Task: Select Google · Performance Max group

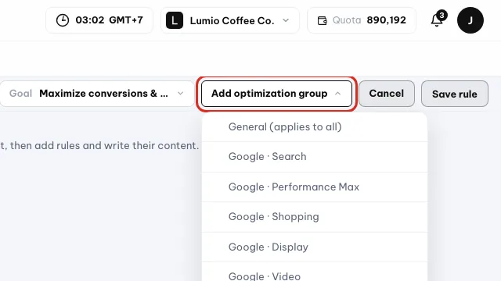Action: (315, 187)
